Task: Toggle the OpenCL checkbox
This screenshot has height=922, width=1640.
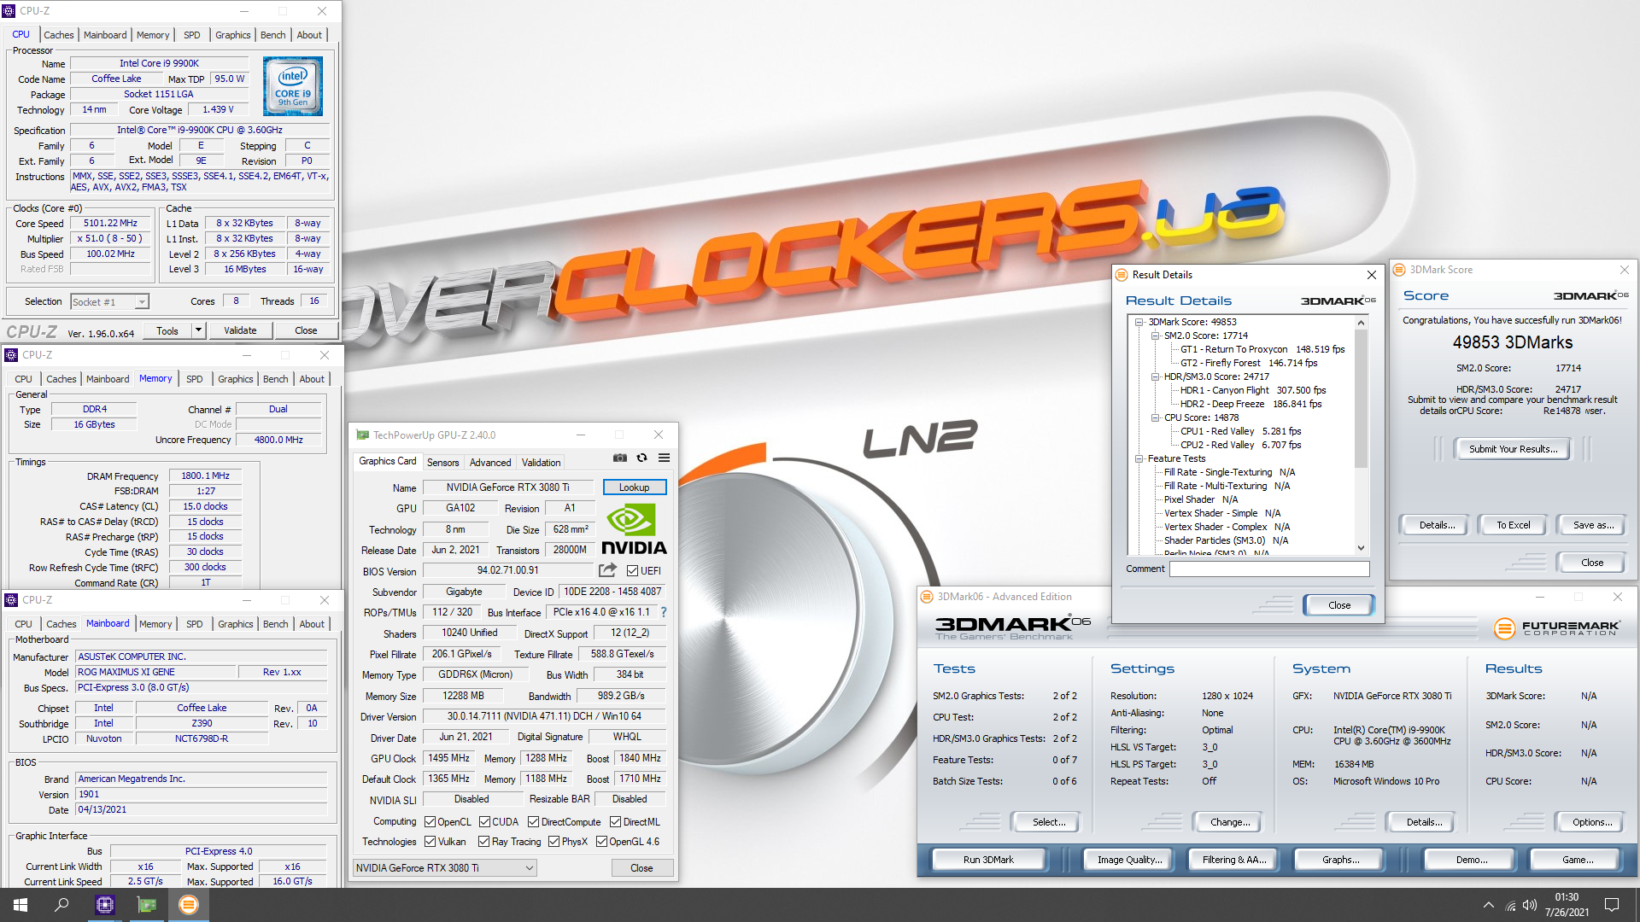Action: [430, 822]
